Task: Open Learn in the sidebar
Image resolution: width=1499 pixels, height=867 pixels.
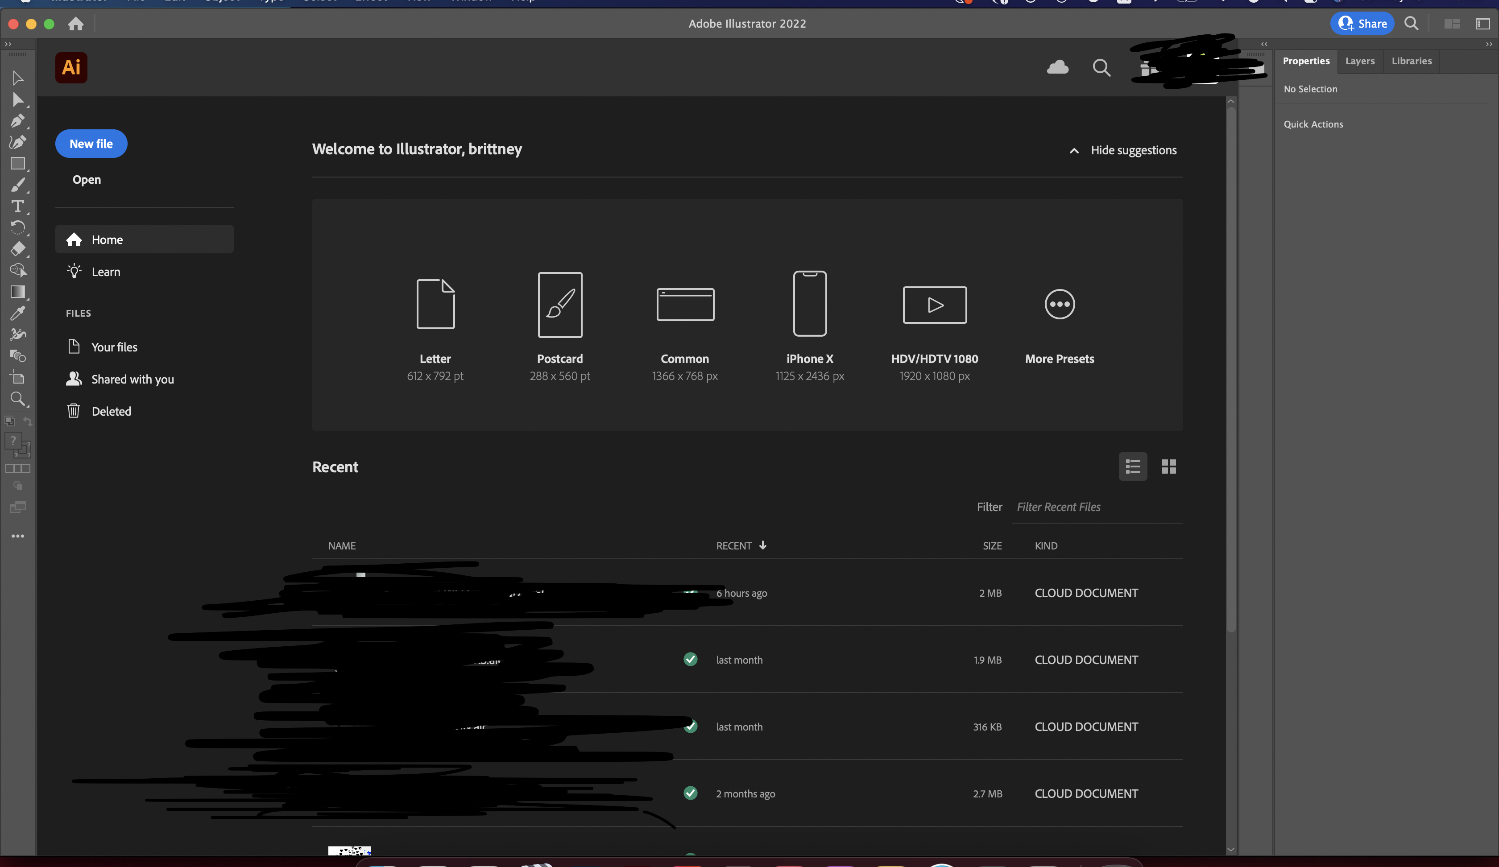Action: (145, 272)
